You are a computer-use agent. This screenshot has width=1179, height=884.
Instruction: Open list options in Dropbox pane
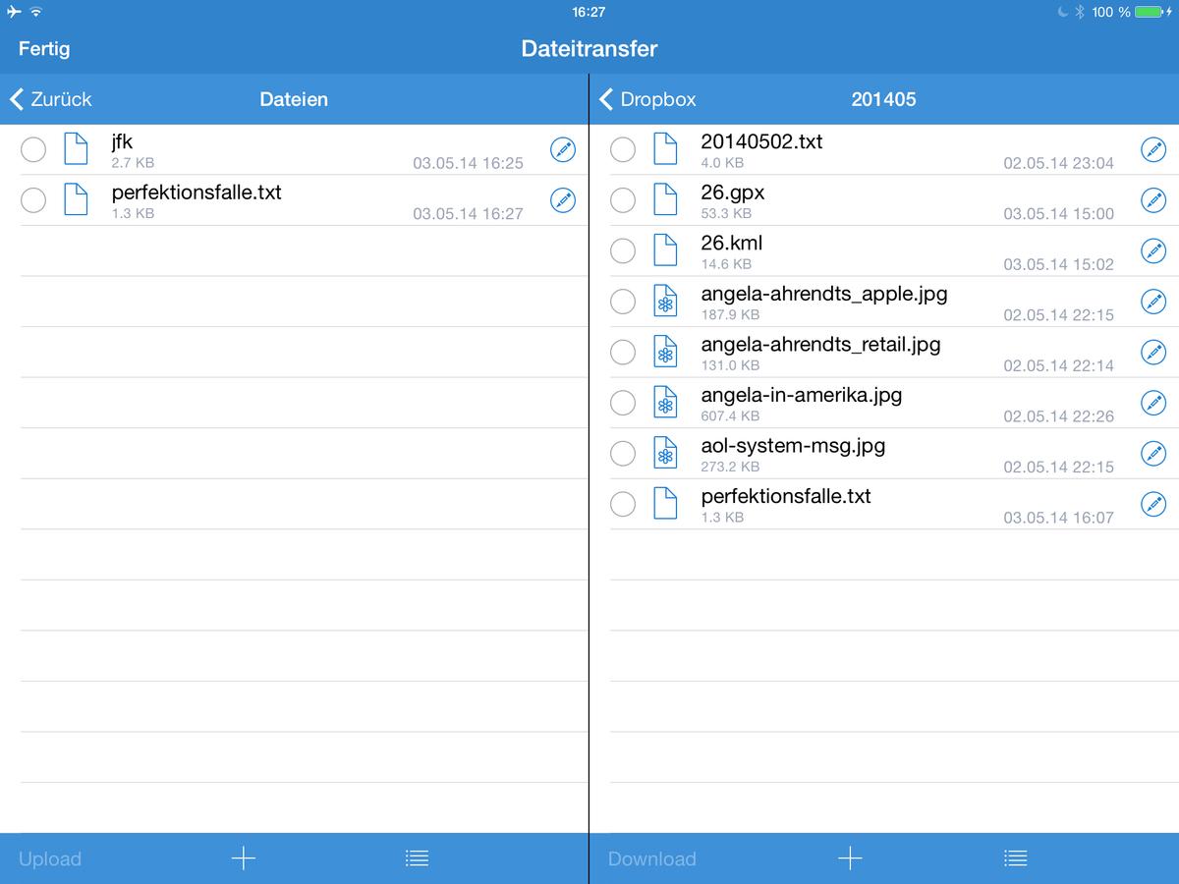[x=1016, y=858]
